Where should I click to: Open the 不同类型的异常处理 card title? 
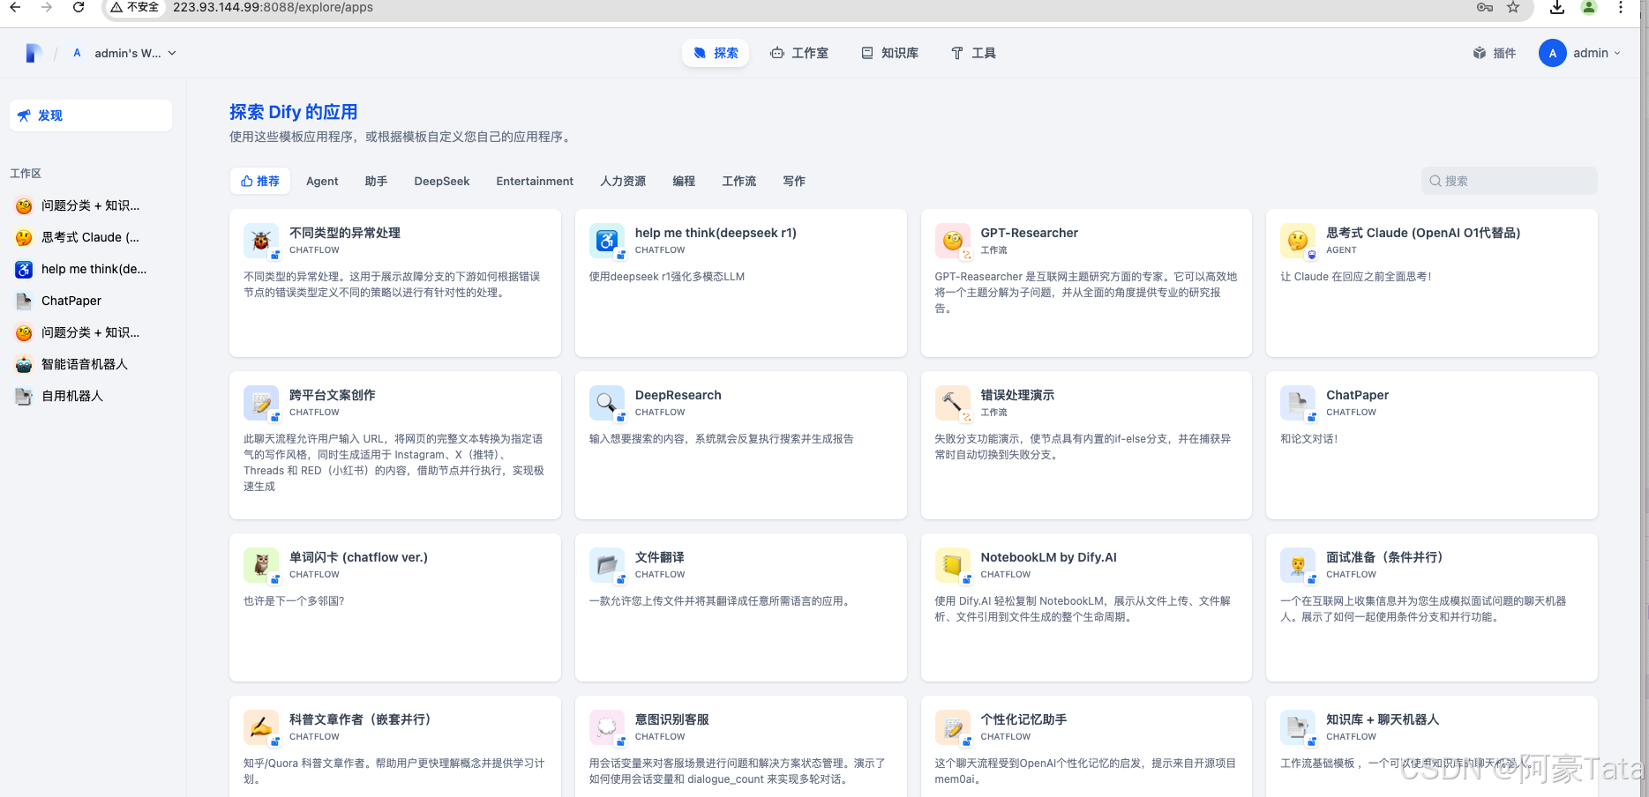click(x=345, y=233)
